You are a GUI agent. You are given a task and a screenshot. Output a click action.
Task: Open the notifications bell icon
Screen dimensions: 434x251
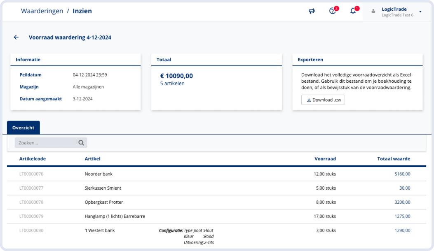353,11
